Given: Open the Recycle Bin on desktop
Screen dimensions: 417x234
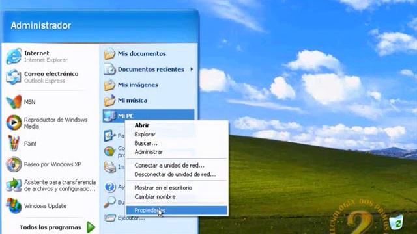Looking at the screenshot, I should point(397,222).
